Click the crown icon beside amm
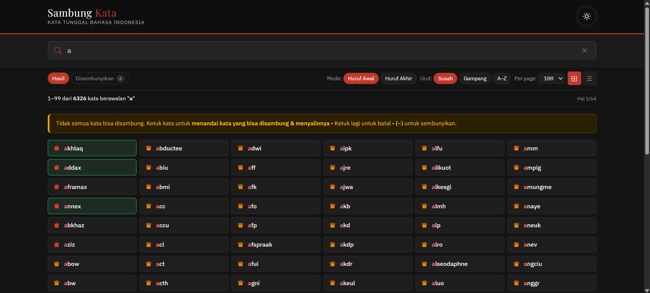The width and height of the screenshot is (650, 293). (x=516, y=148)
